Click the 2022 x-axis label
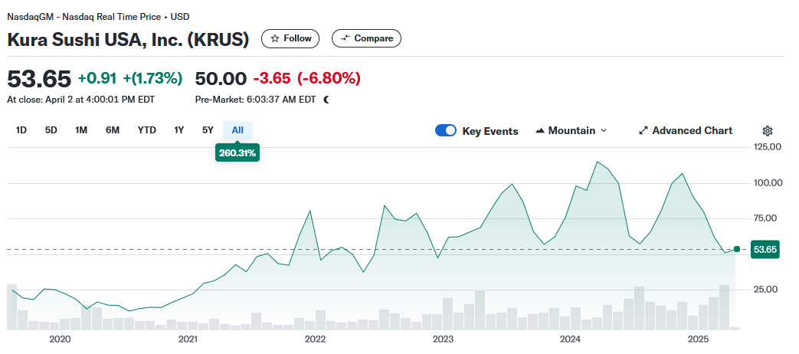 pyautogui.click(x=316, y=339)
